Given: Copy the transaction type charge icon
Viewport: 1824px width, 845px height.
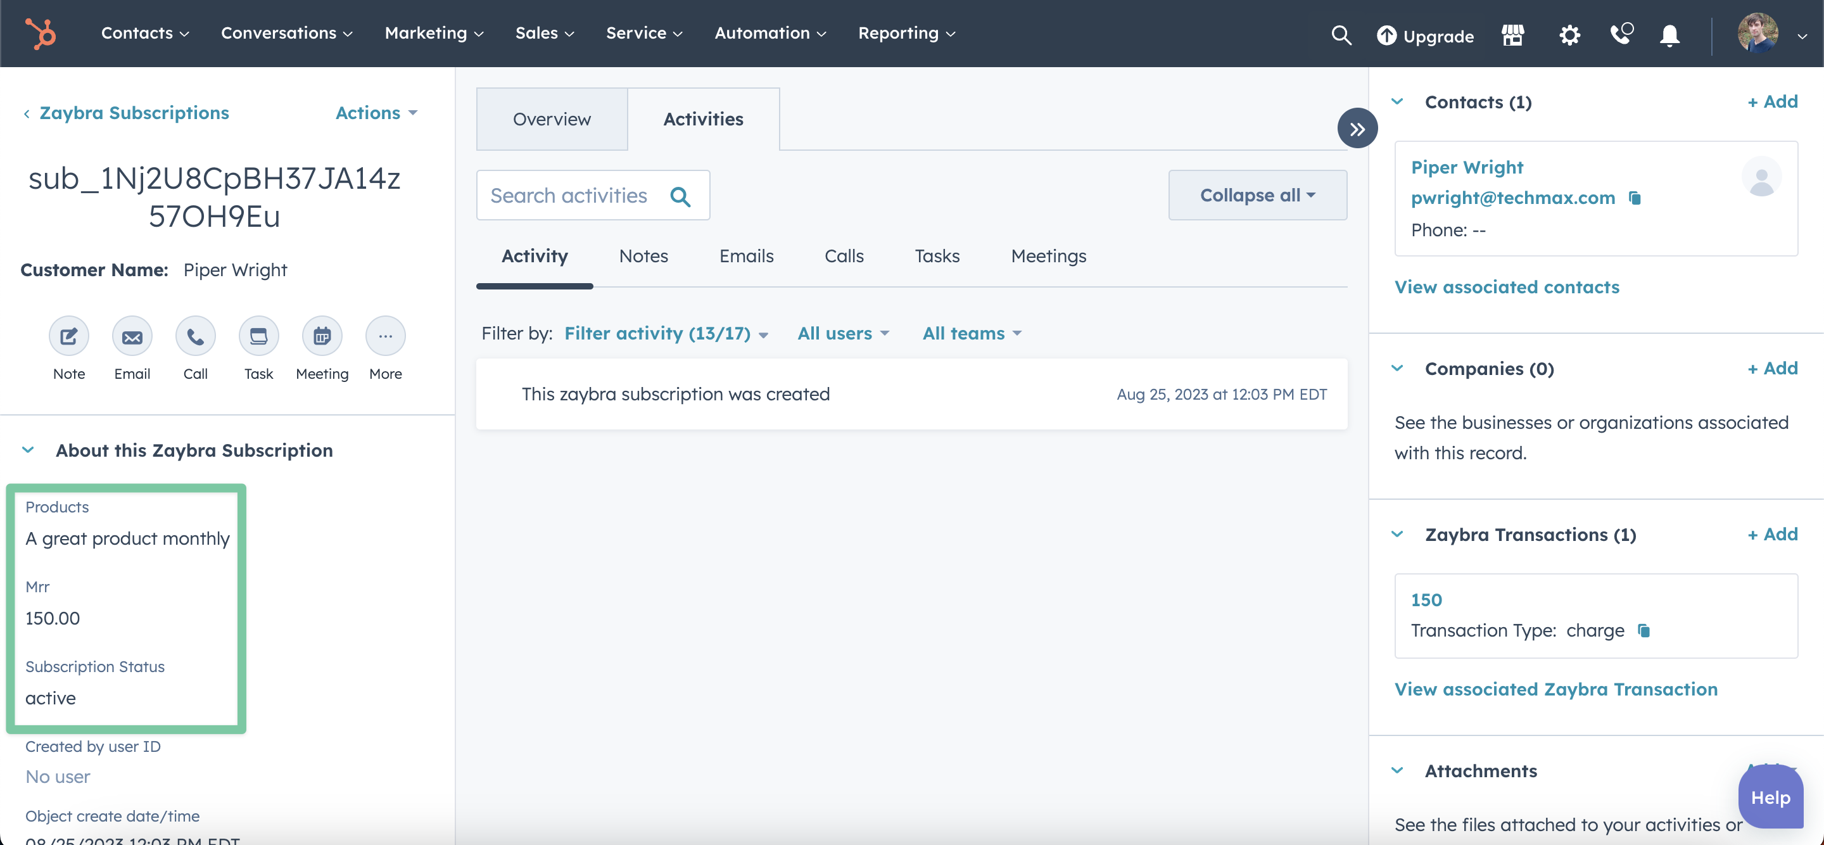Looking at the screenshot, I should [1643, 630].
